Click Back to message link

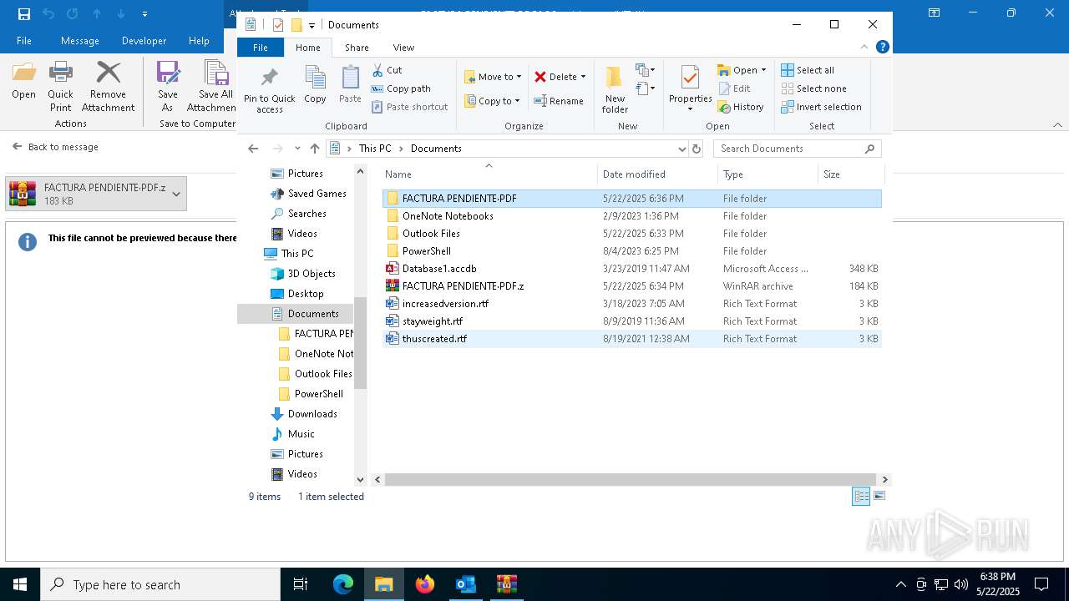[x=55, y=147]
